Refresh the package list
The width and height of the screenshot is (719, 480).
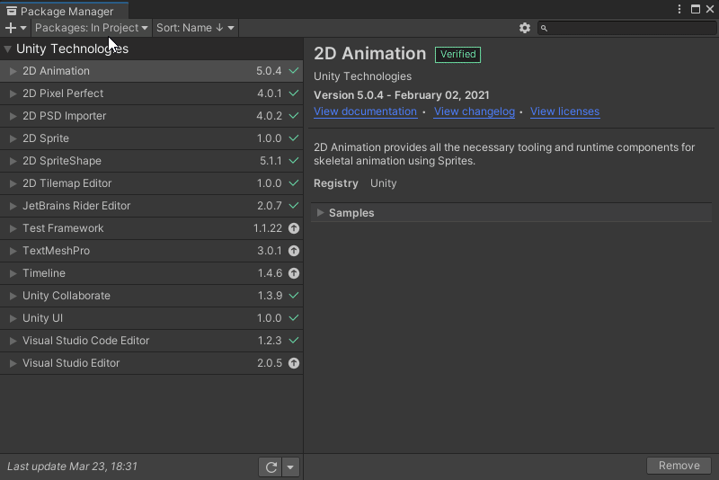point(271,467)
